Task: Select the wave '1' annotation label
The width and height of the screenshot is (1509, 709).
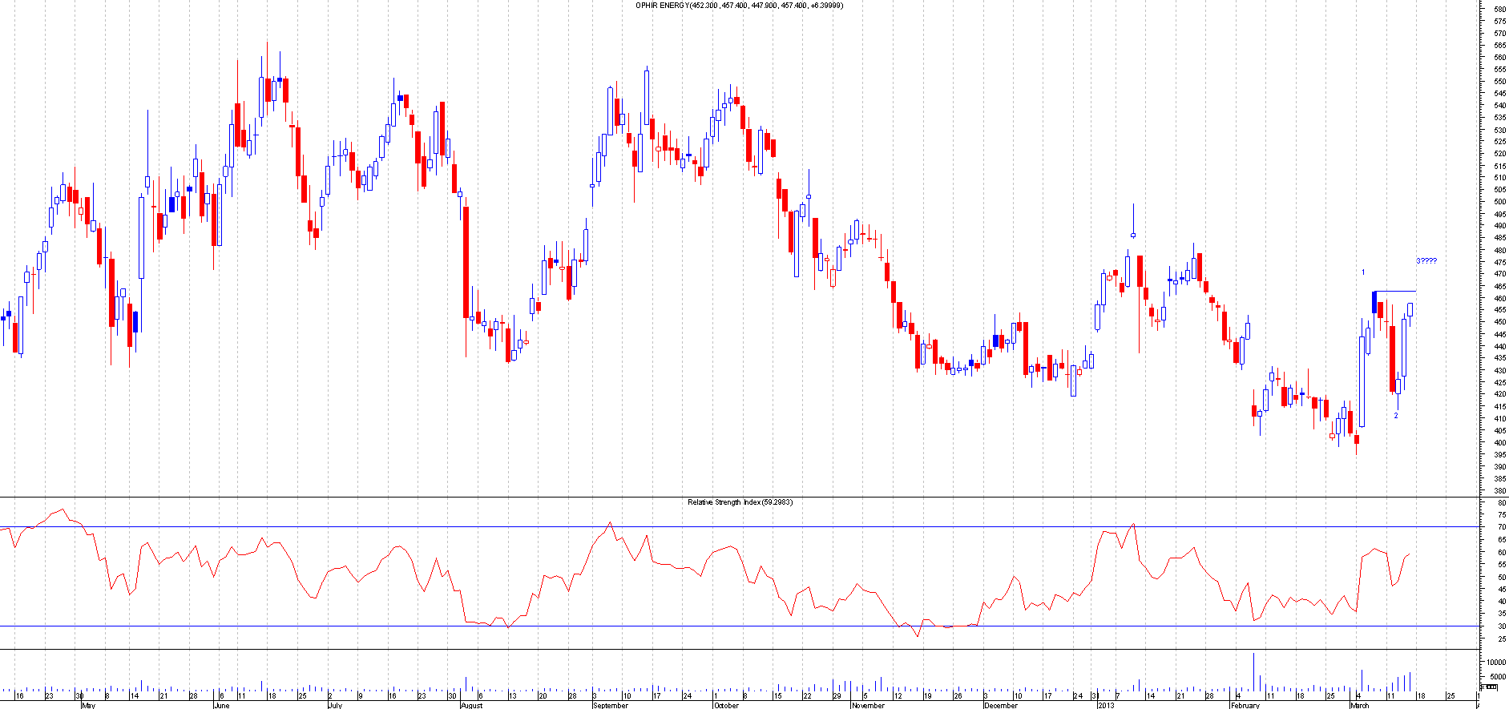Action: point(1363,272)
